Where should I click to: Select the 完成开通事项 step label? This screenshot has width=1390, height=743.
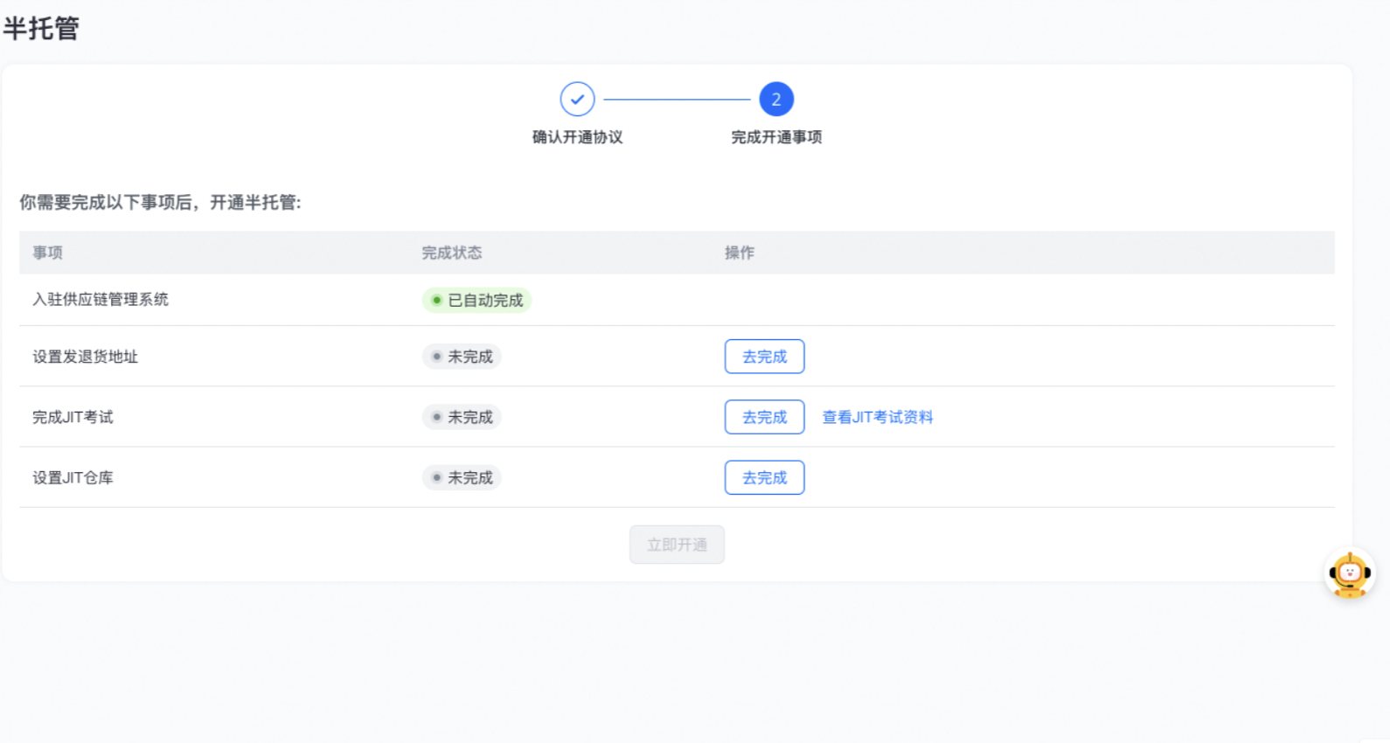tap(775, 137)
